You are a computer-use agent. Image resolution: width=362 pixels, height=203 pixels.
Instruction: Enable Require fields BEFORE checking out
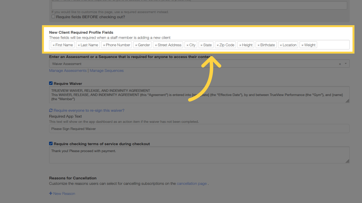click(x=53, y=16)
